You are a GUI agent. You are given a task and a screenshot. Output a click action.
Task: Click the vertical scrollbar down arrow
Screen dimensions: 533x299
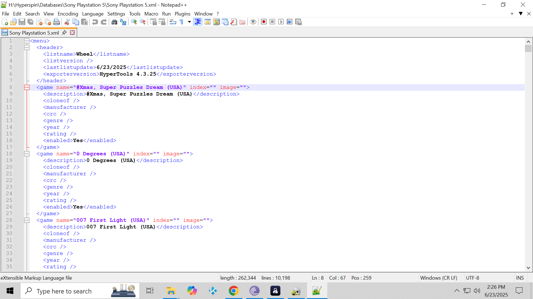click(x=528, y=268)
